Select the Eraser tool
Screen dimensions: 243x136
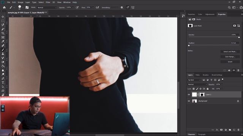(3, 62)
